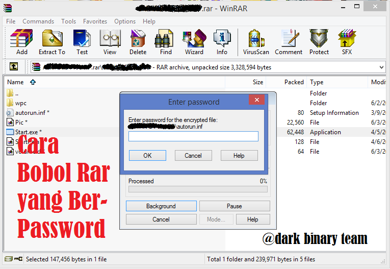
Task: Click the autorun.inf file icon
Action: (x=10, y=113)
